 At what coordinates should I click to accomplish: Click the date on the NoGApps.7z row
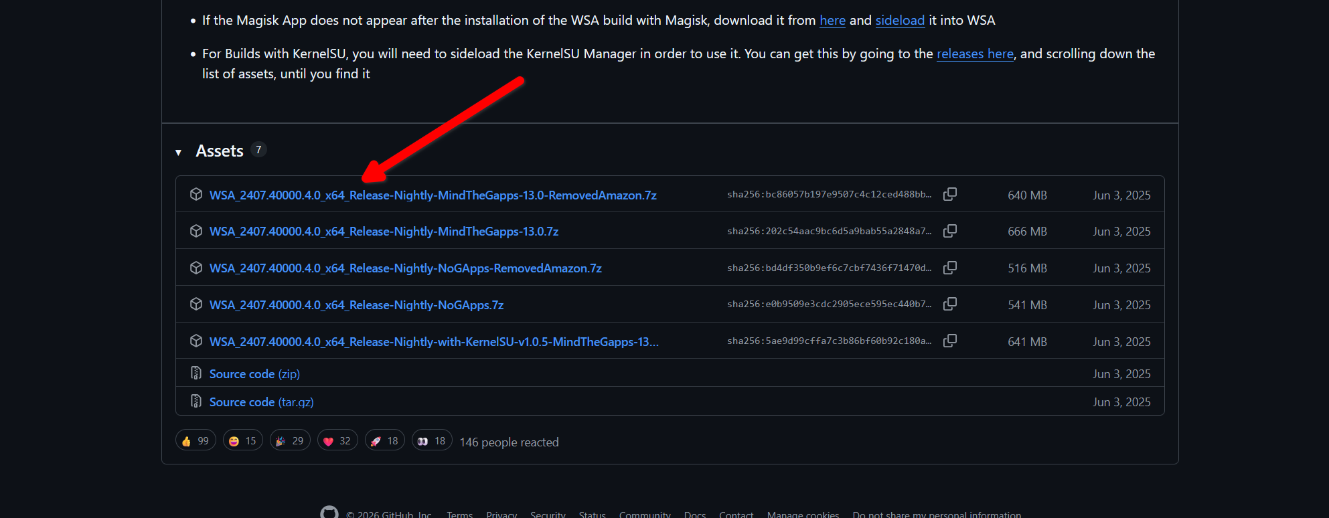coord(1121,305)
